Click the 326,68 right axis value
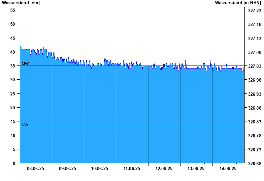Screen dimensions: 264x181 tap(254, 164)
